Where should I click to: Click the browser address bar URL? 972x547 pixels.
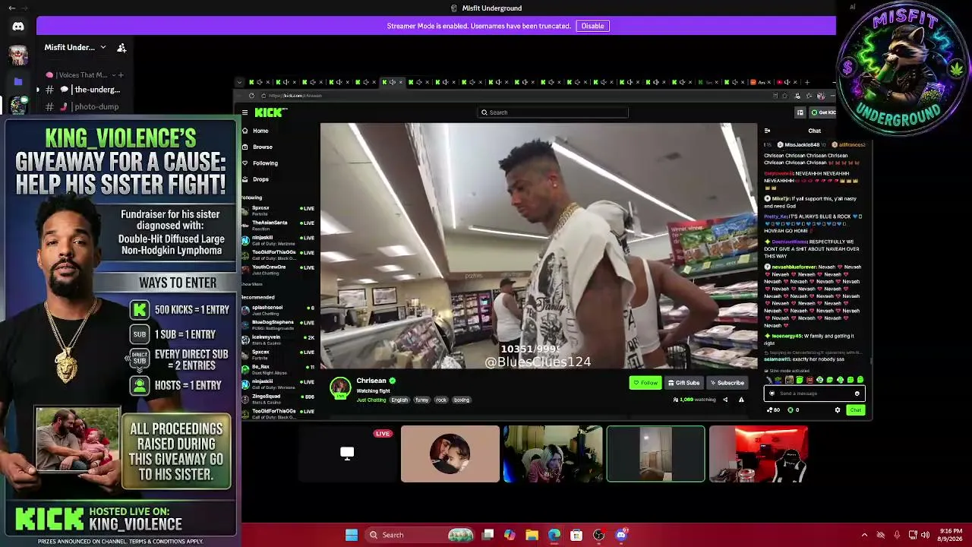pyautogui.click(x=295, y=96)
